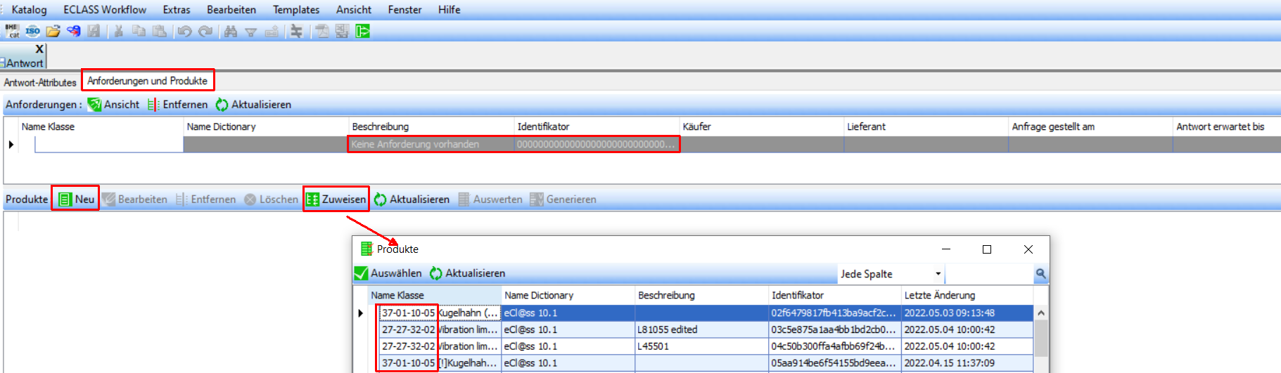This screenshot has width=1281, height=373.
Task: Open the ECLASS Workflow menu
Action: [x=105, y=10]
